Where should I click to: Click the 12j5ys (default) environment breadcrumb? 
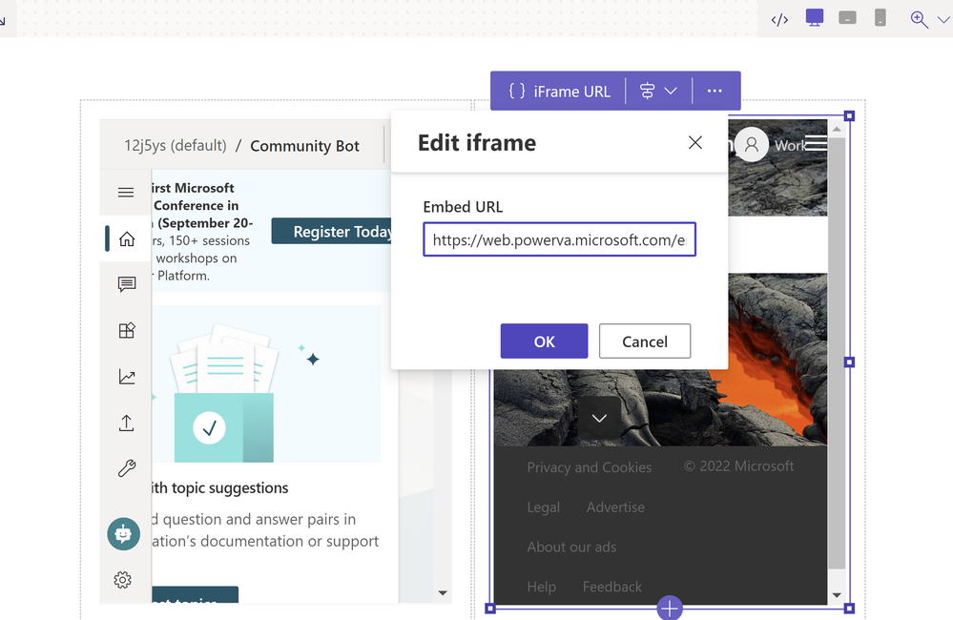175,146
